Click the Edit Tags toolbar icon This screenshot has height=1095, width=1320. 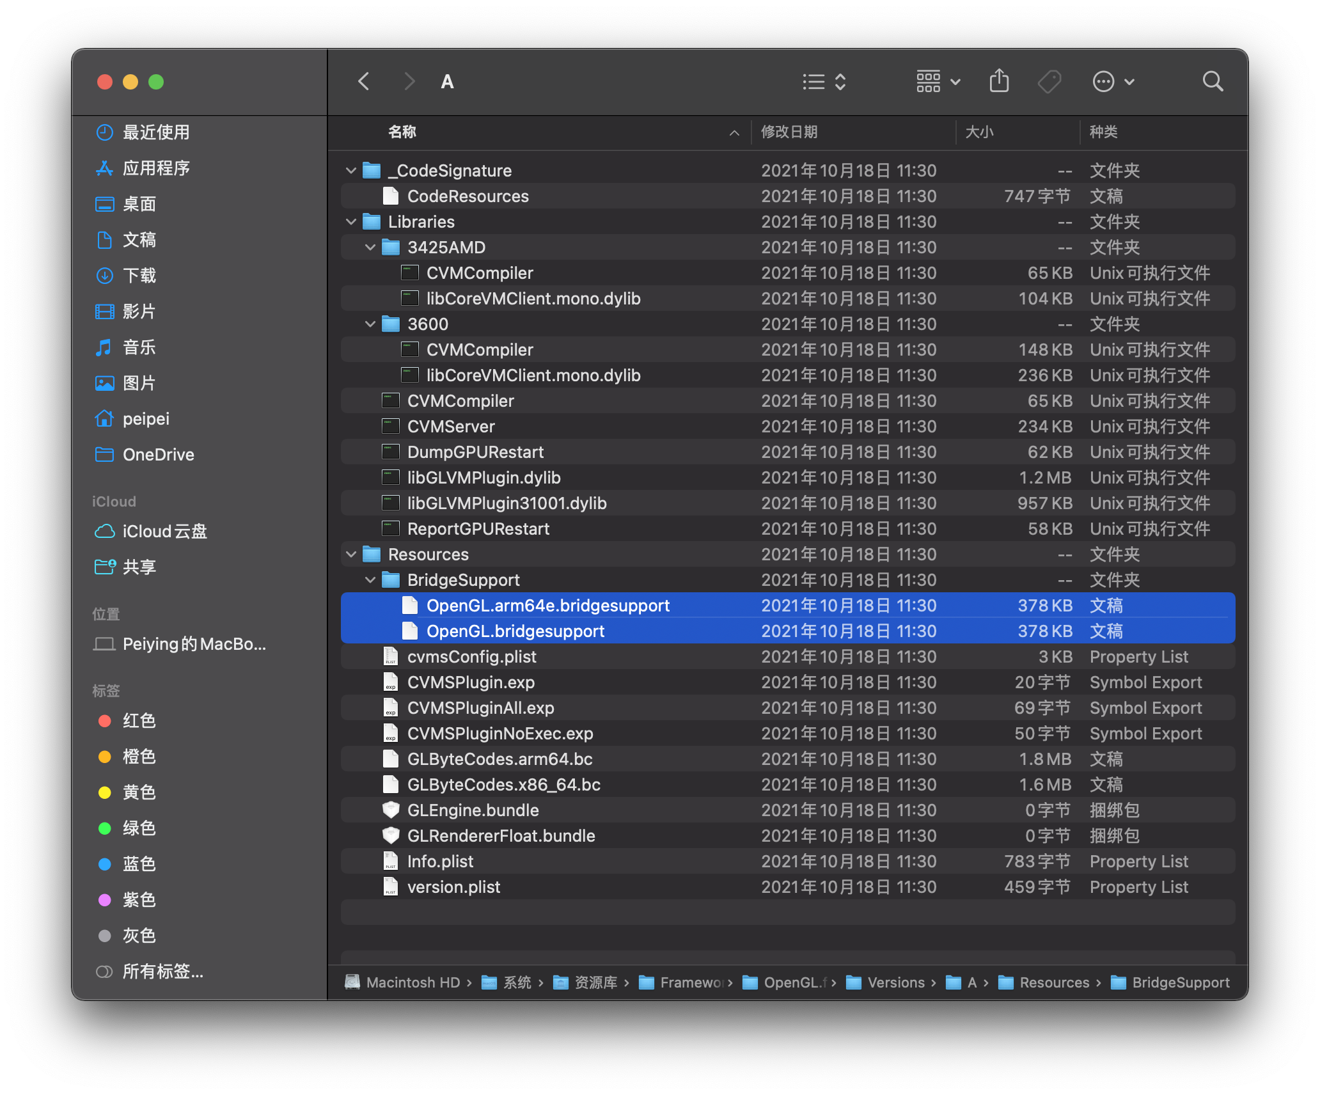1049,82
